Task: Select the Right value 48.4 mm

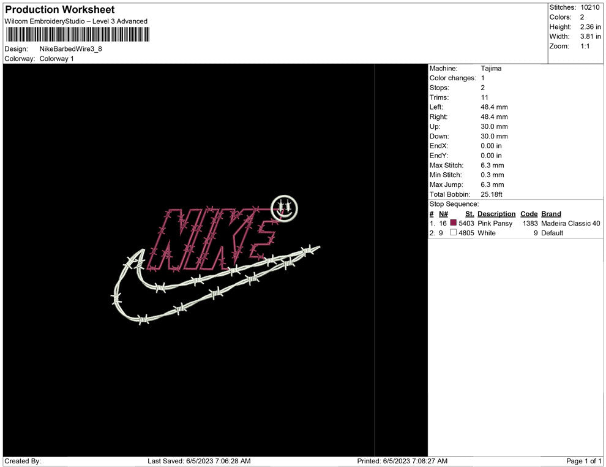Action: pyautogui.click(x=495, y=116)
